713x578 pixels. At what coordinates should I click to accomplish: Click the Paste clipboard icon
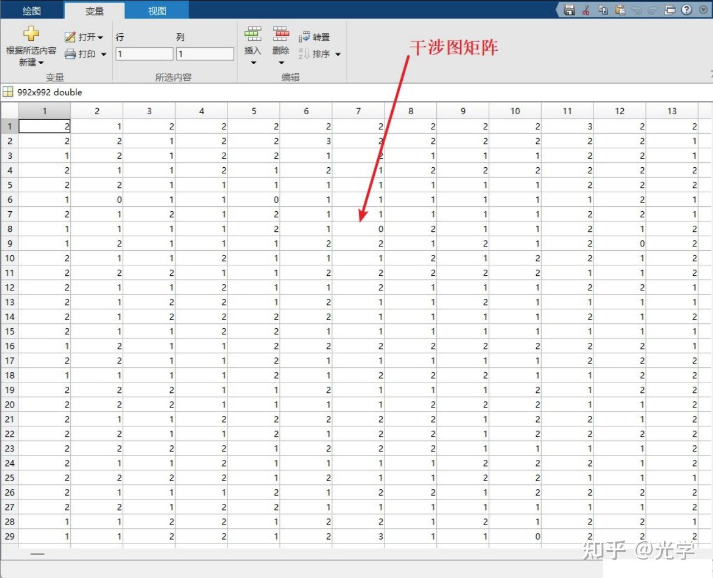pyautogui.click(x=620, y=10)
